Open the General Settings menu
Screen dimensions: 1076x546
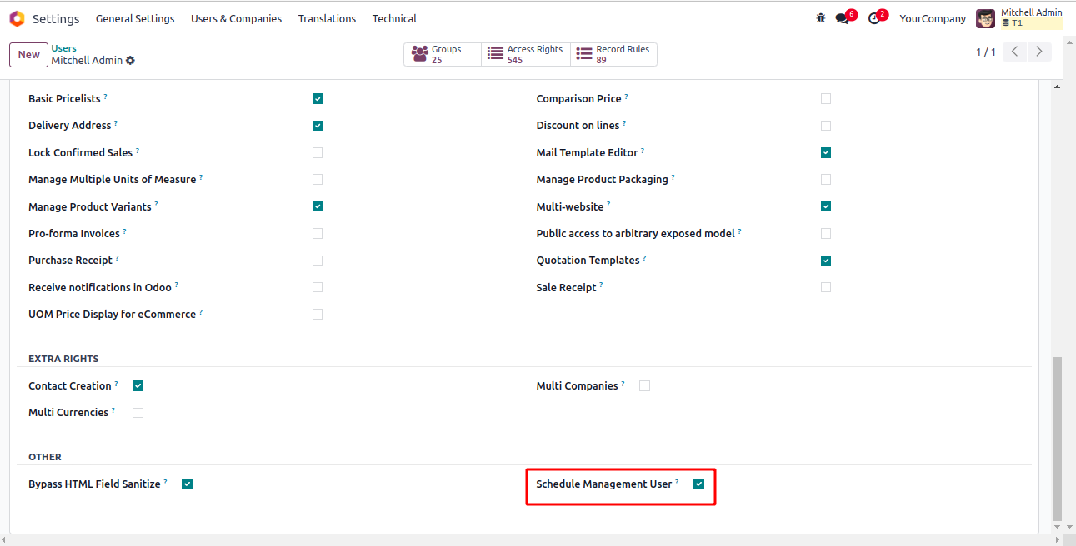[135, 18]
